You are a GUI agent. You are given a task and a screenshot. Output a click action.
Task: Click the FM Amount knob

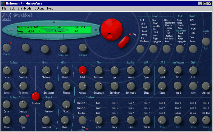[x=23, y=86]
